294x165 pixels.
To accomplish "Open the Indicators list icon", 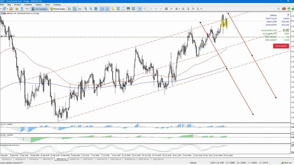I will pos(113,9).
